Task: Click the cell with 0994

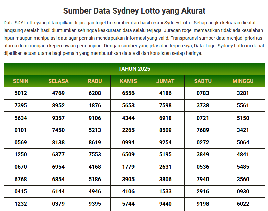Action: (128, 142)
